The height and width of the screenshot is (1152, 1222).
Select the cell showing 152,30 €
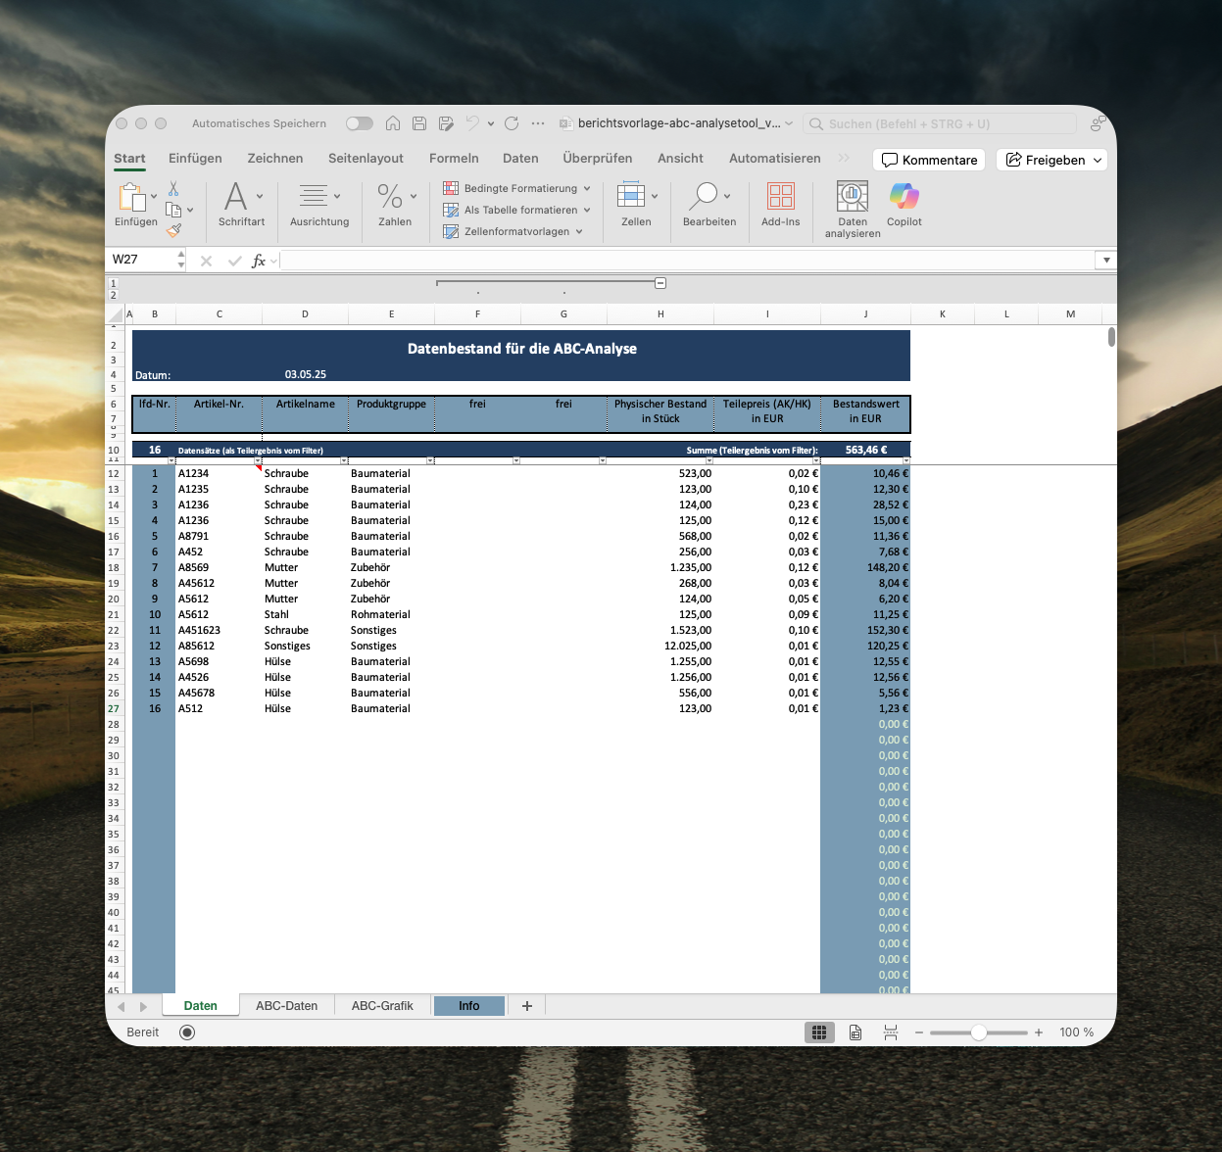(x=865, y=630)
